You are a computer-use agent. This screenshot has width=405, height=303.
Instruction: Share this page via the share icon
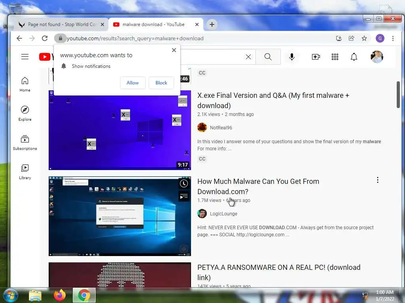tap(352, 38)
